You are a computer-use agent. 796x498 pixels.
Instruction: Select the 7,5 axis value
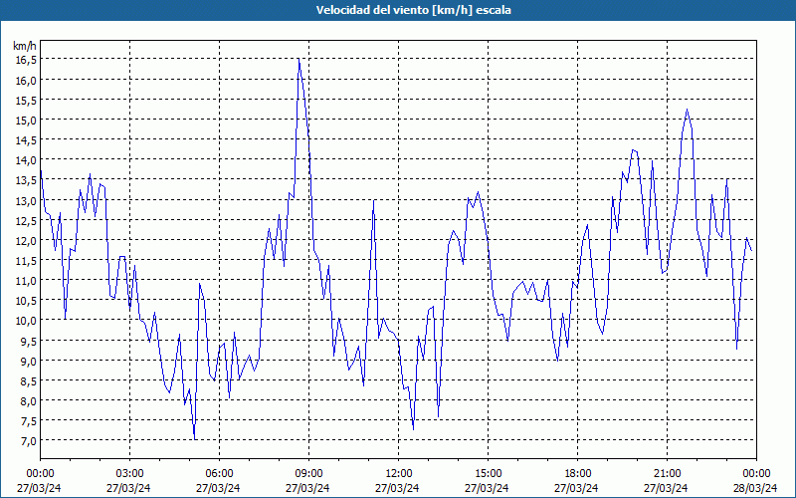point(28,421)
